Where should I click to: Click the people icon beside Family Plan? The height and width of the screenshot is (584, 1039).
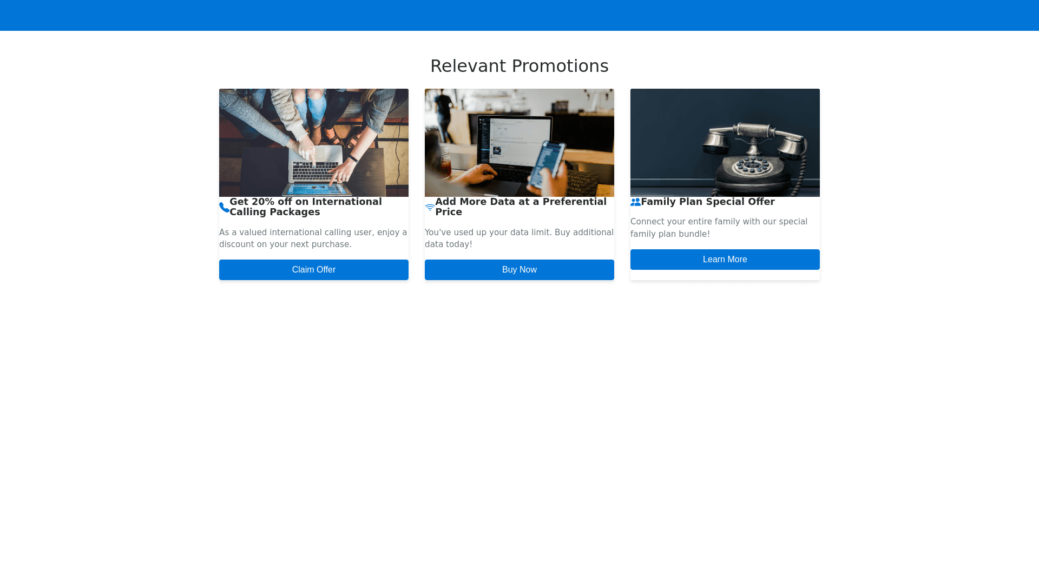click(x=635, y=202)
